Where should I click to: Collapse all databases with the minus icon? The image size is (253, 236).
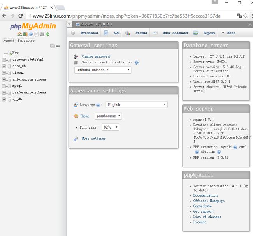tap(53, 46)
